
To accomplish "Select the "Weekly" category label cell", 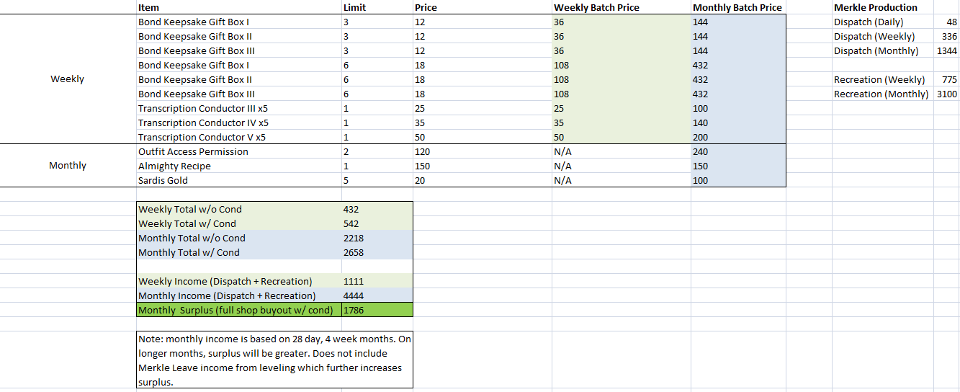I will point(68,79).
